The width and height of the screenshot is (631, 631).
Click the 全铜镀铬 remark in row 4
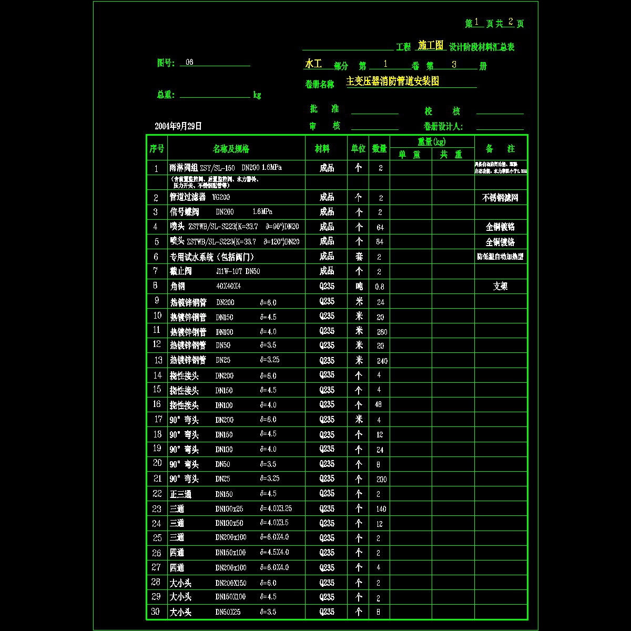point(500,227)
